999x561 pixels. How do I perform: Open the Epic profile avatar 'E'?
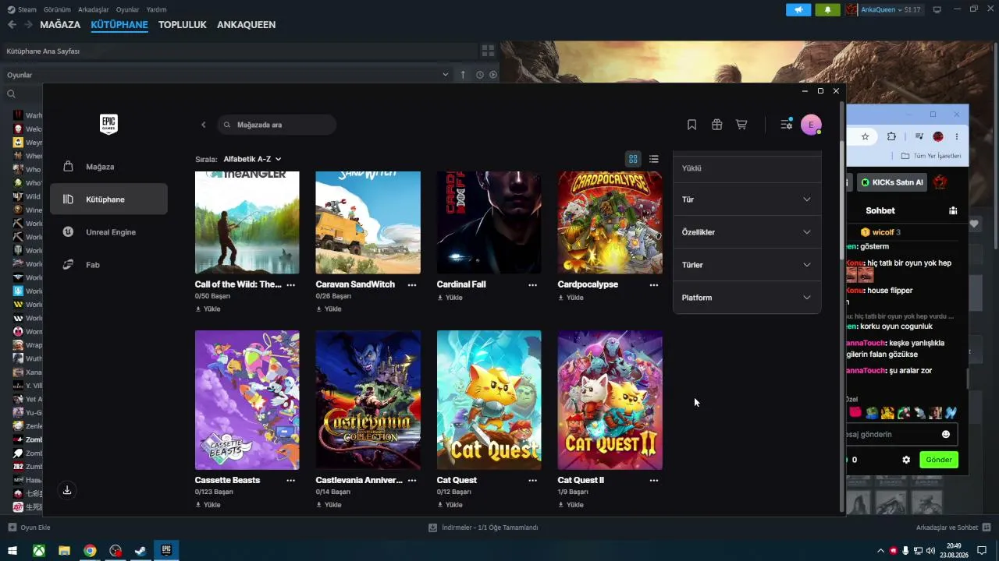(811, 125)
